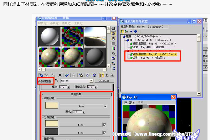The image size is (210, 140).
Task: Open the Map #5 name dropdown
Action: tap(91, 81)
